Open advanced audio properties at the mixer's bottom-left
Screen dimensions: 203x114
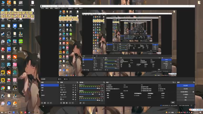tap(80, 103)
